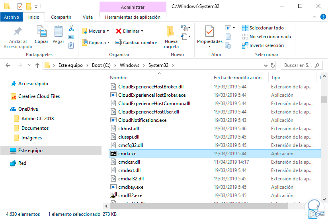Screen dimensions: 328x219
Task: Click the details view toggle at bottom right
Action: click(313, 214)
